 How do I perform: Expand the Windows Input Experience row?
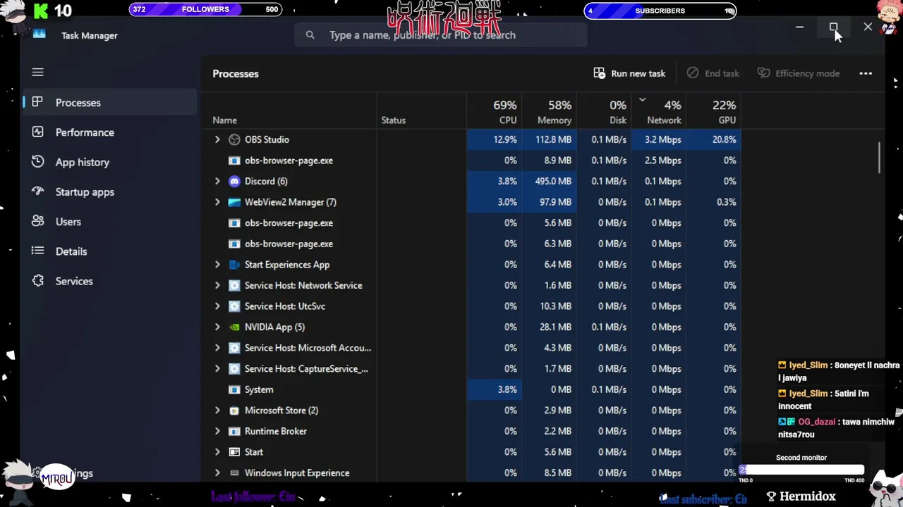coord(217,473)
